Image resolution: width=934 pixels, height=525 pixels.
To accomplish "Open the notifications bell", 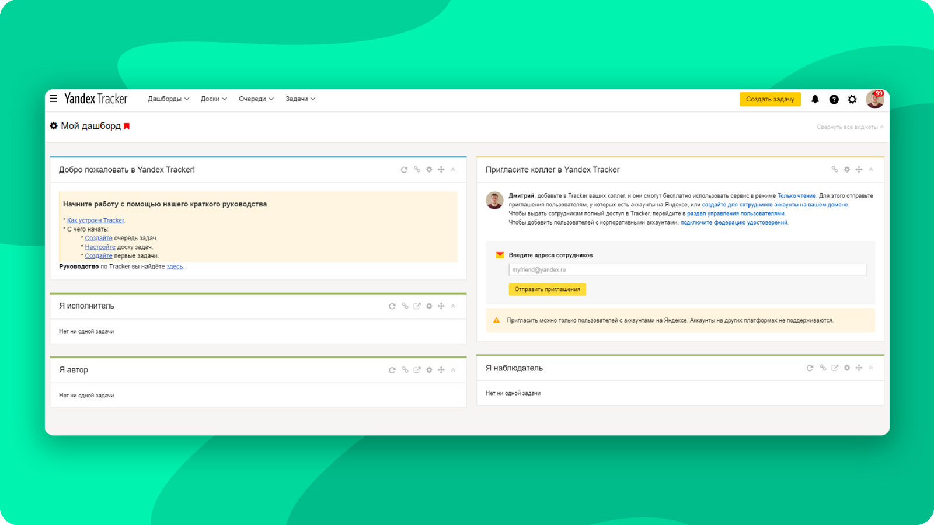I will point(815,99).
